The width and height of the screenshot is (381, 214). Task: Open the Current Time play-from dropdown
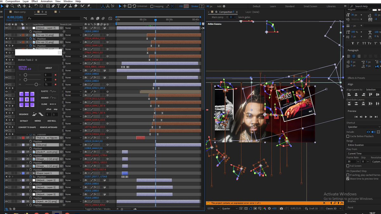tap(363, 153)
